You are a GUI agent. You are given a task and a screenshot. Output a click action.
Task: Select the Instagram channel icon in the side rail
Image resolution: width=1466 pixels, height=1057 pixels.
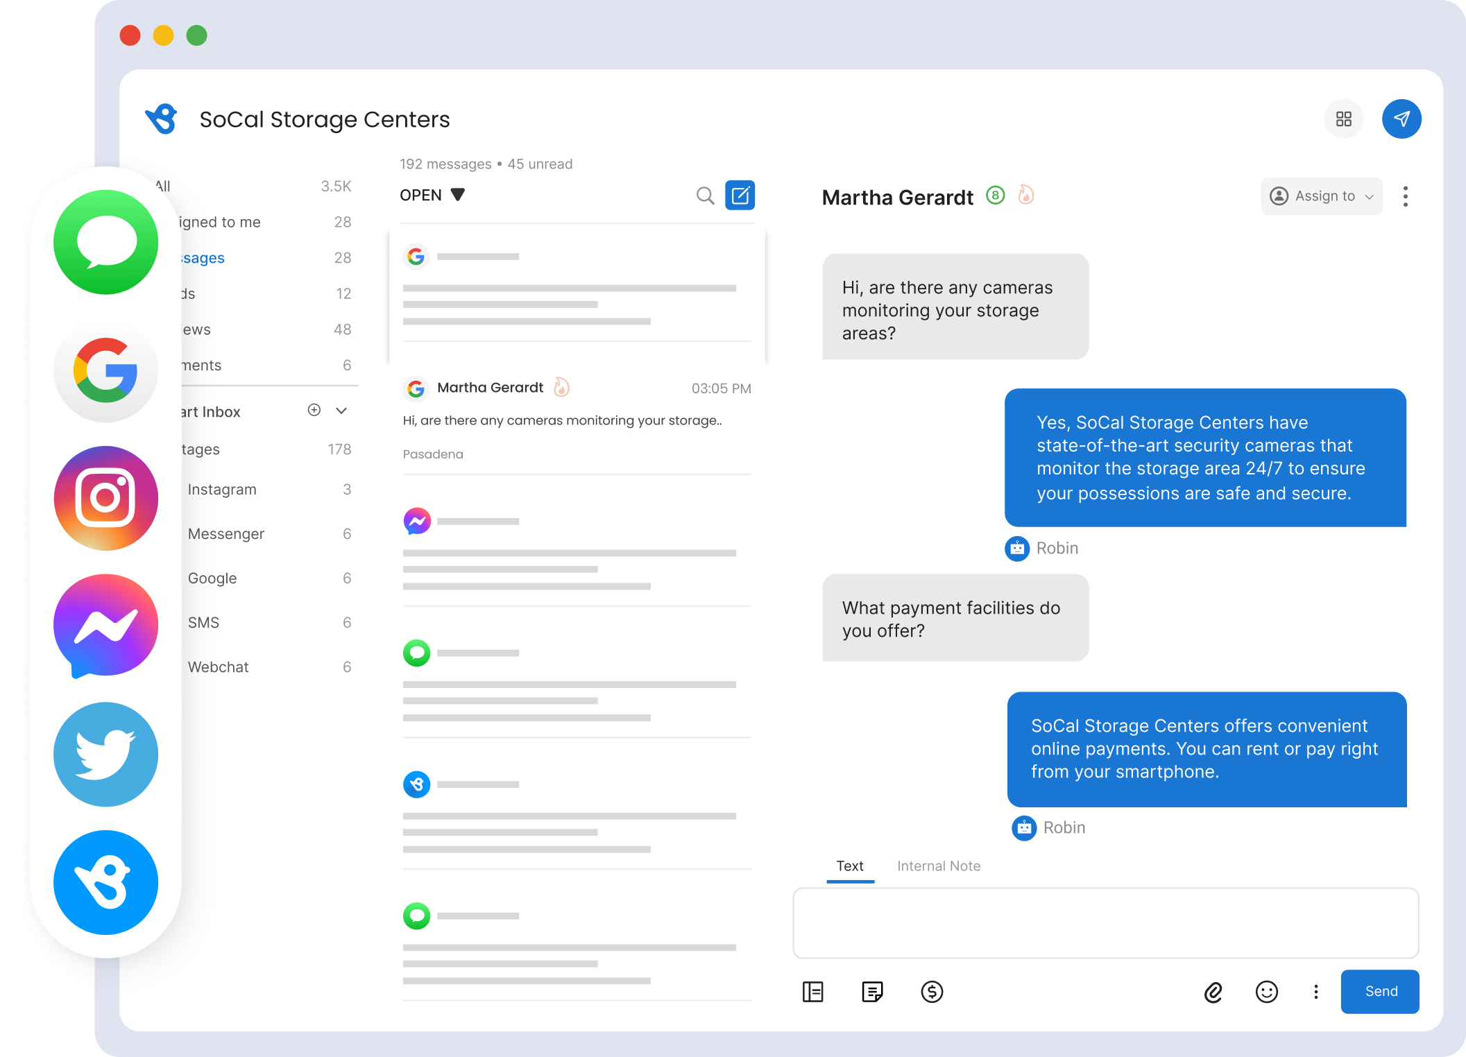[105, 498]
